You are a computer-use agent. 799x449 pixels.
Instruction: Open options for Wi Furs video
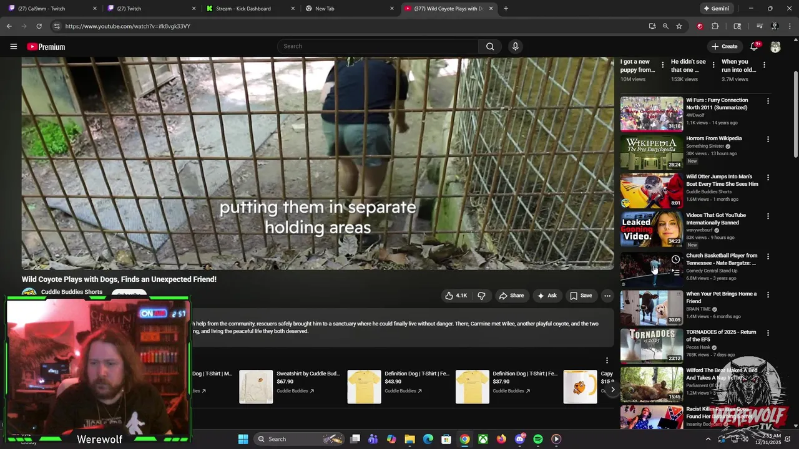[768, 100]
